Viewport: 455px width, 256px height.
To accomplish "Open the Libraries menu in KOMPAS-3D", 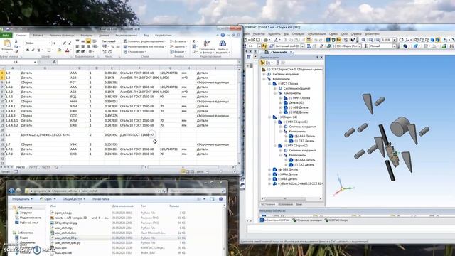I will (372, 33).
